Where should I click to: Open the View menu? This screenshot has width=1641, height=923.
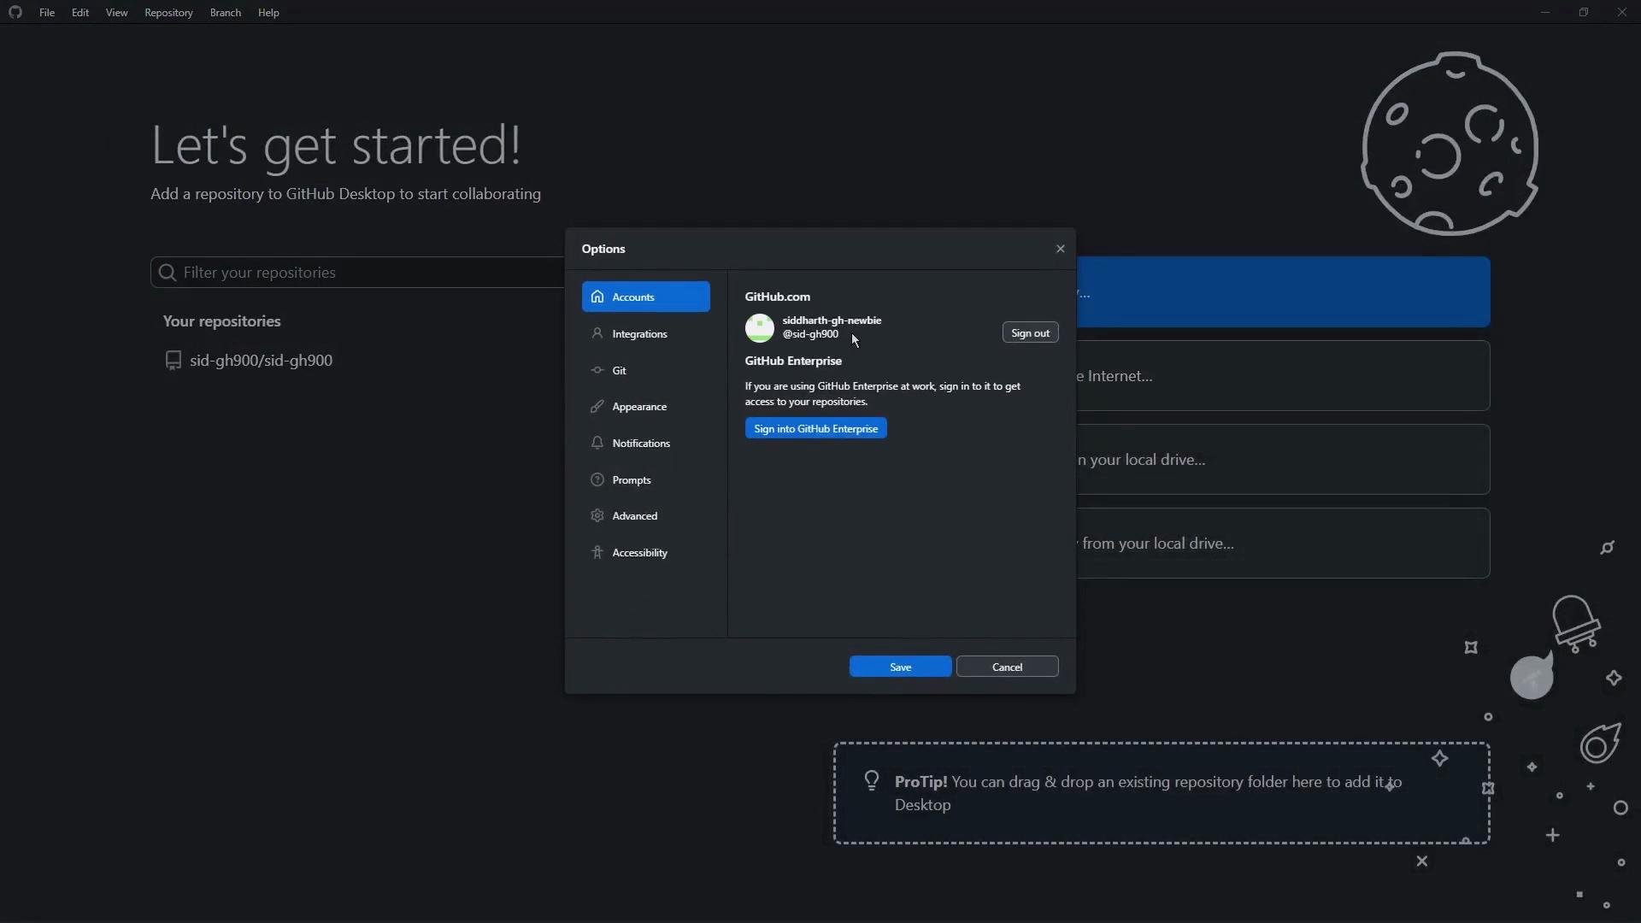pyautogui.click(x=116, y=13)
